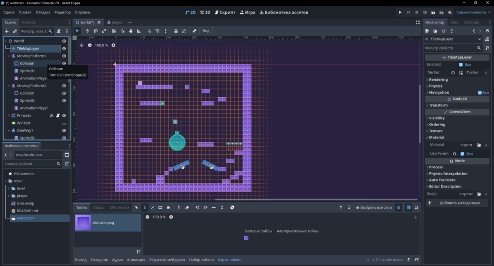The image size is (494, 266).
Task: Open documentation for TileMapLayer
Action: pos(487,39)
